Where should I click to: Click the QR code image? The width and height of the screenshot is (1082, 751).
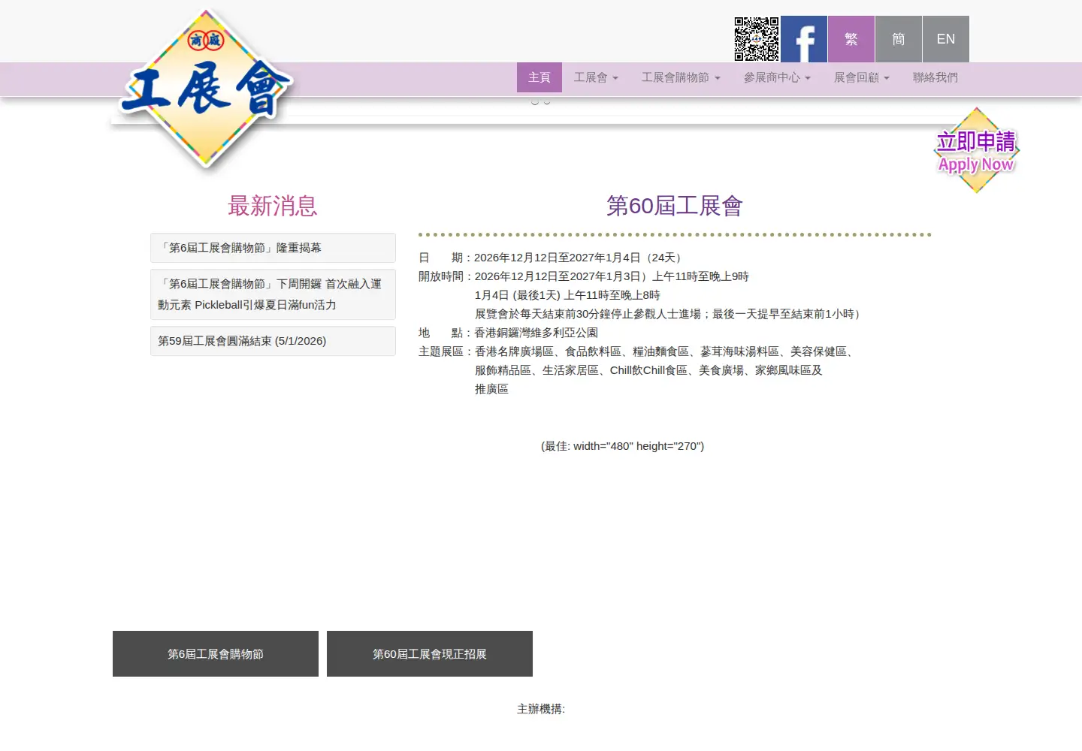click(757, 39)
